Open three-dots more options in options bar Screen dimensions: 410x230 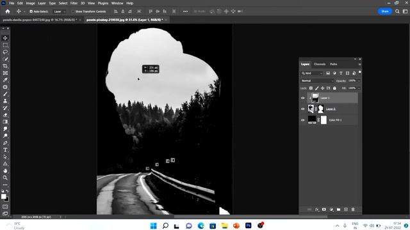click(x=185, y=11)
